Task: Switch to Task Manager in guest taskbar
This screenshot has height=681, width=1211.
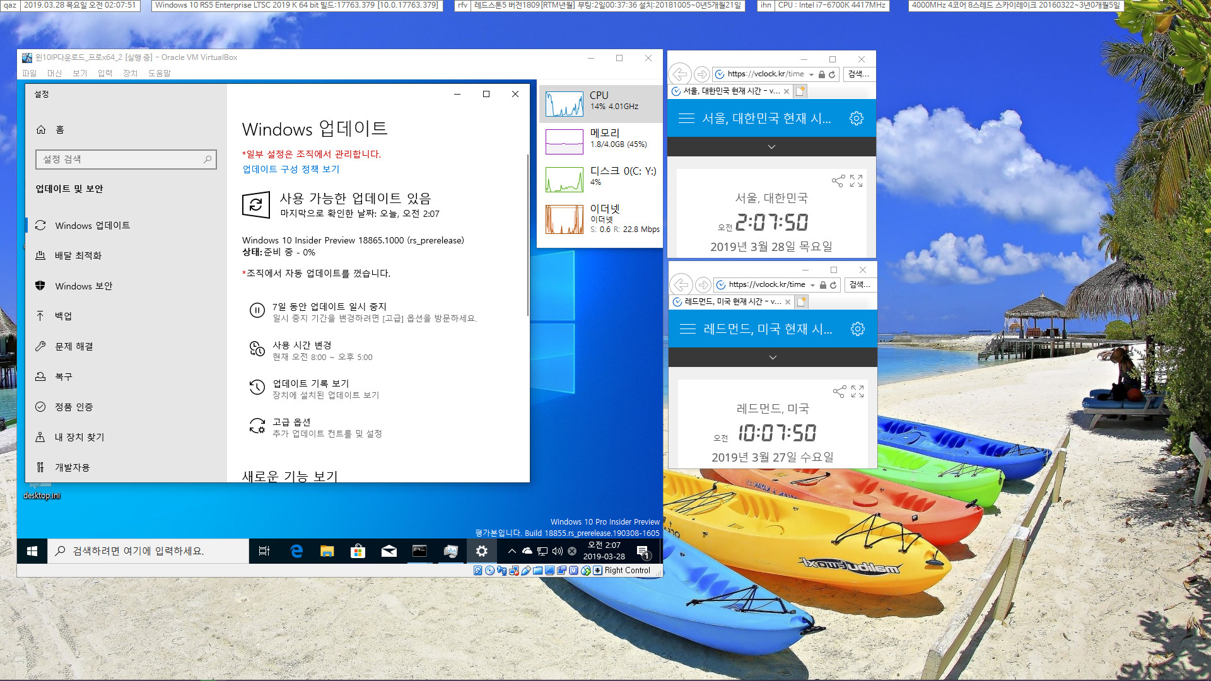Action: coord(450,551)
